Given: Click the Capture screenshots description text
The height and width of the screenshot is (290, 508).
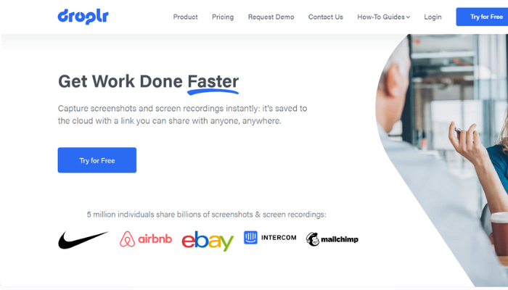Looking at the screenshot, I should (x=182, y=115).
